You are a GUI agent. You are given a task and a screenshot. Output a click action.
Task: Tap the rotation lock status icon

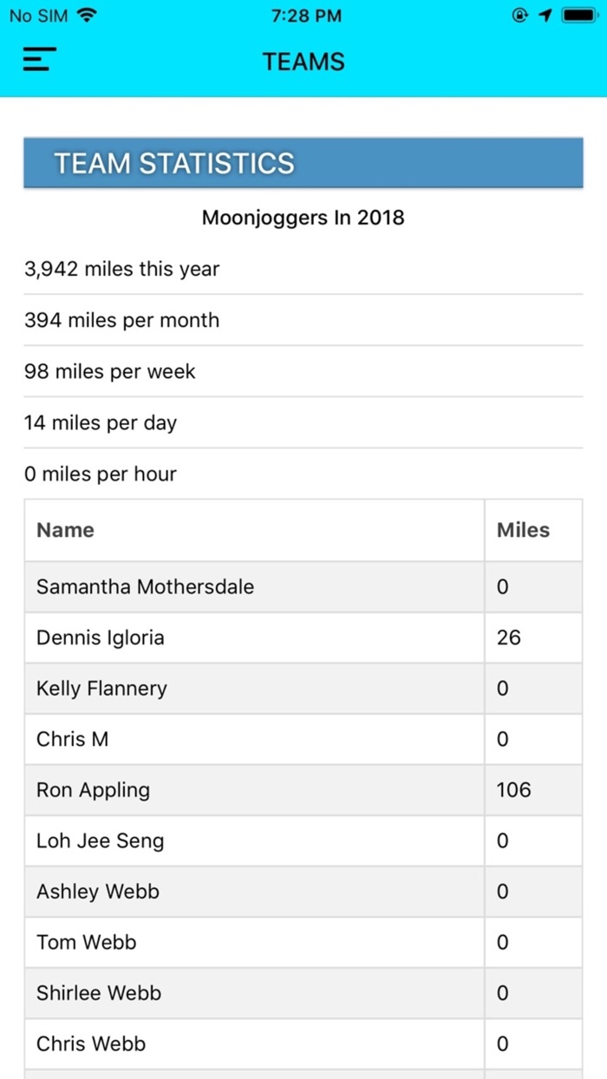coord(520,16)
